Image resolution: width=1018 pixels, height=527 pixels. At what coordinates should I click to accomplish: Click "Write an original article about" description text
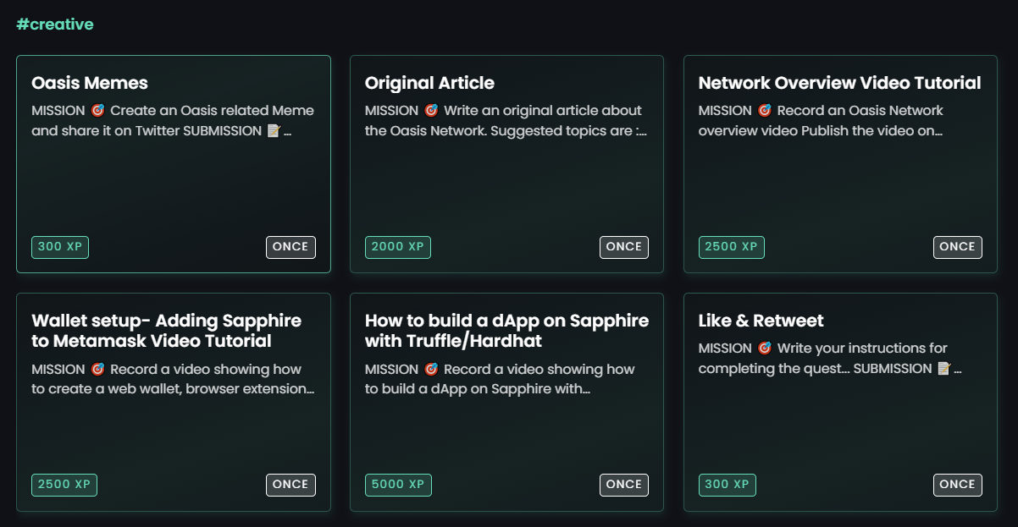[543, 111]
